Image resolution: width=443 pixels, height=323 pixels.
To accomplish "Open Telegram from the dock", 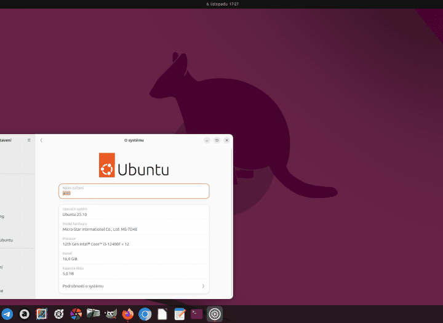I will pyautogui.click(x=7, y=314).
